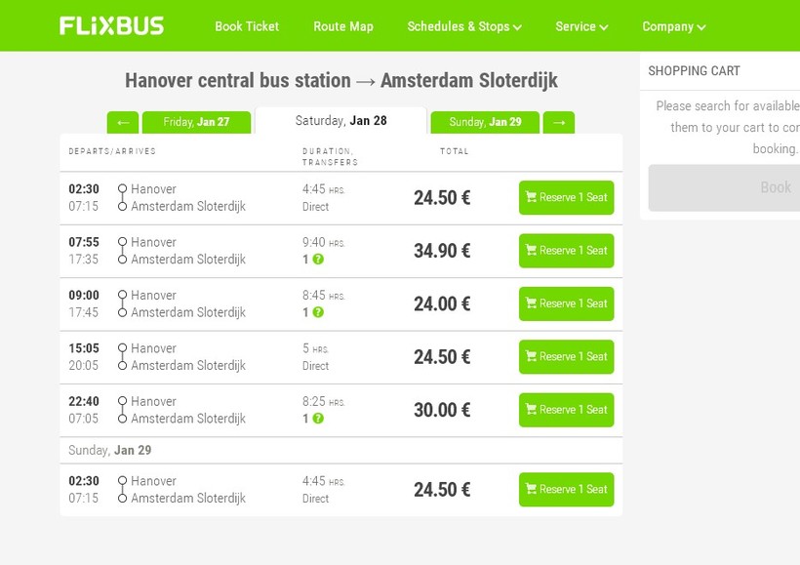This screenshot has width=800, height=565.
Task: Reserve seat on Sunday 02:30 trip
Action: [x=566, y=490]
